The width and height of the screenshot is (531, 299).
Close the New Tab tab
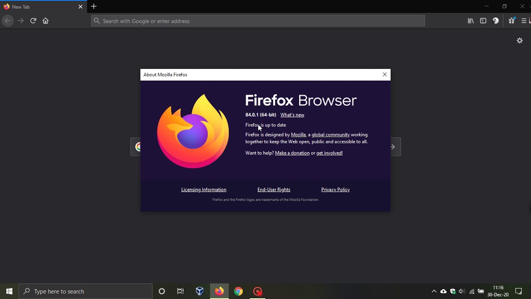coord(80,7)
